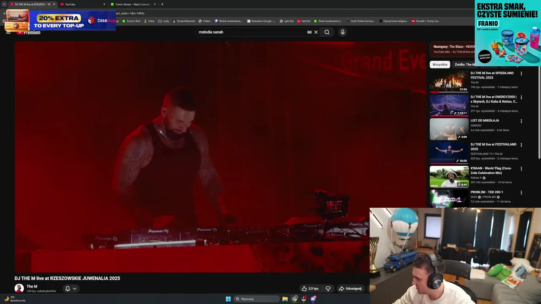The width and height of the screenshot is (541, 304).
Task: Open the YouTube hamburger guide menu
Action: (x=8, y=33)
